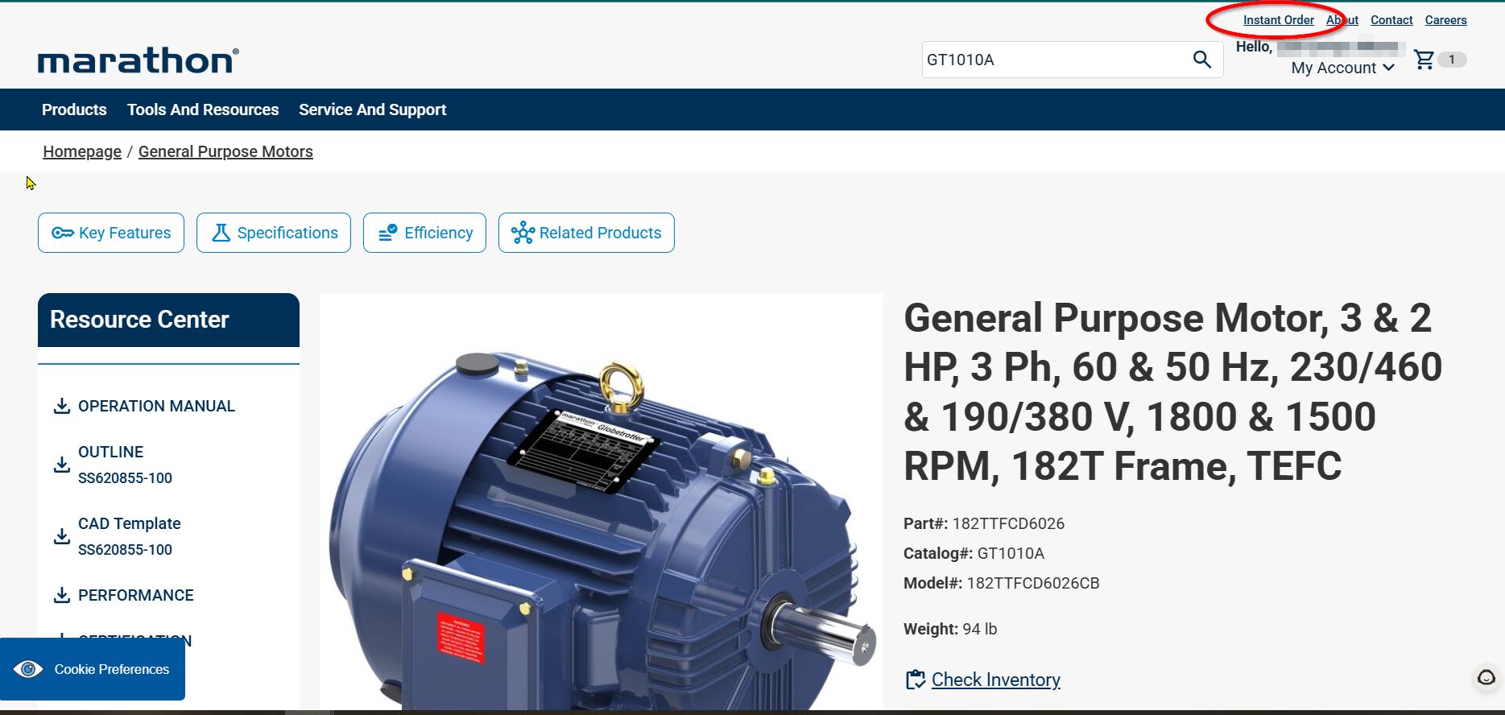The width and height of the screenshot is (1505, 715).
Task: Jump to Specifications section
Action: coord(274,233)
